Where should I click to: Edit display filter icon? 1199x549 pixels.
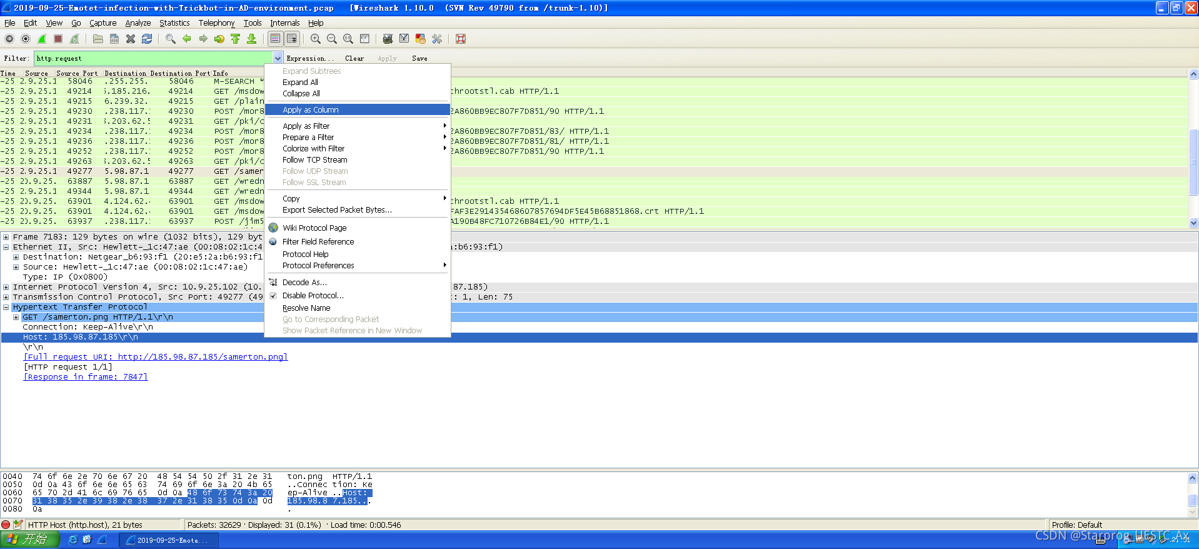[404, 39]
